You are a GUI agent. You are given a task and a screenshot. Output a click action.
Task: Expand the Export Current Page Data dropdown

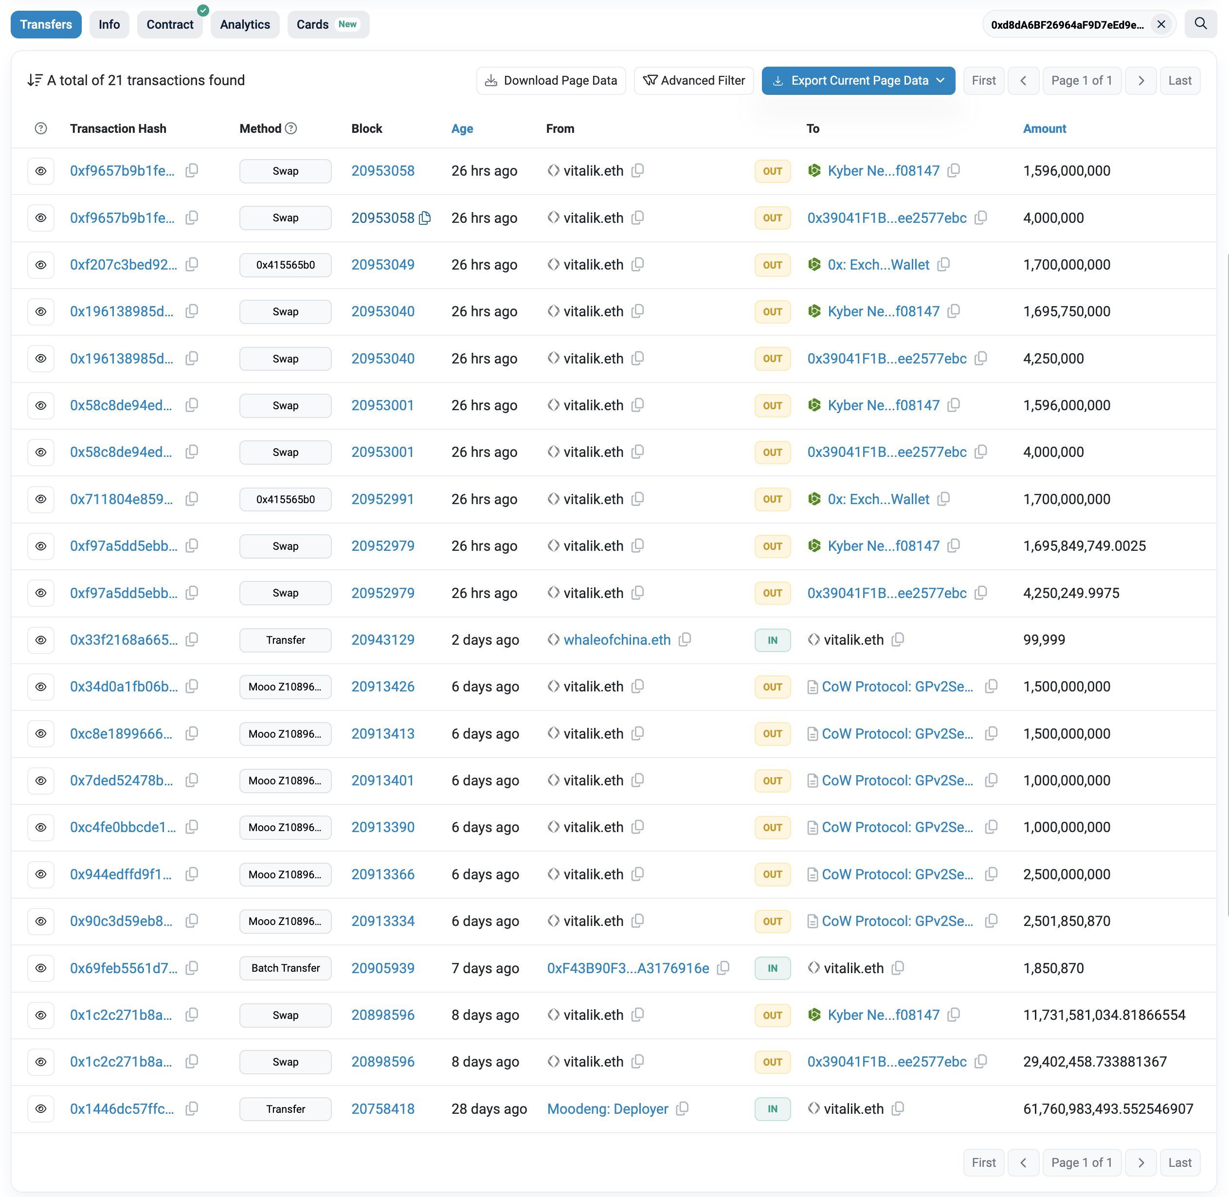tap(940, 80)
